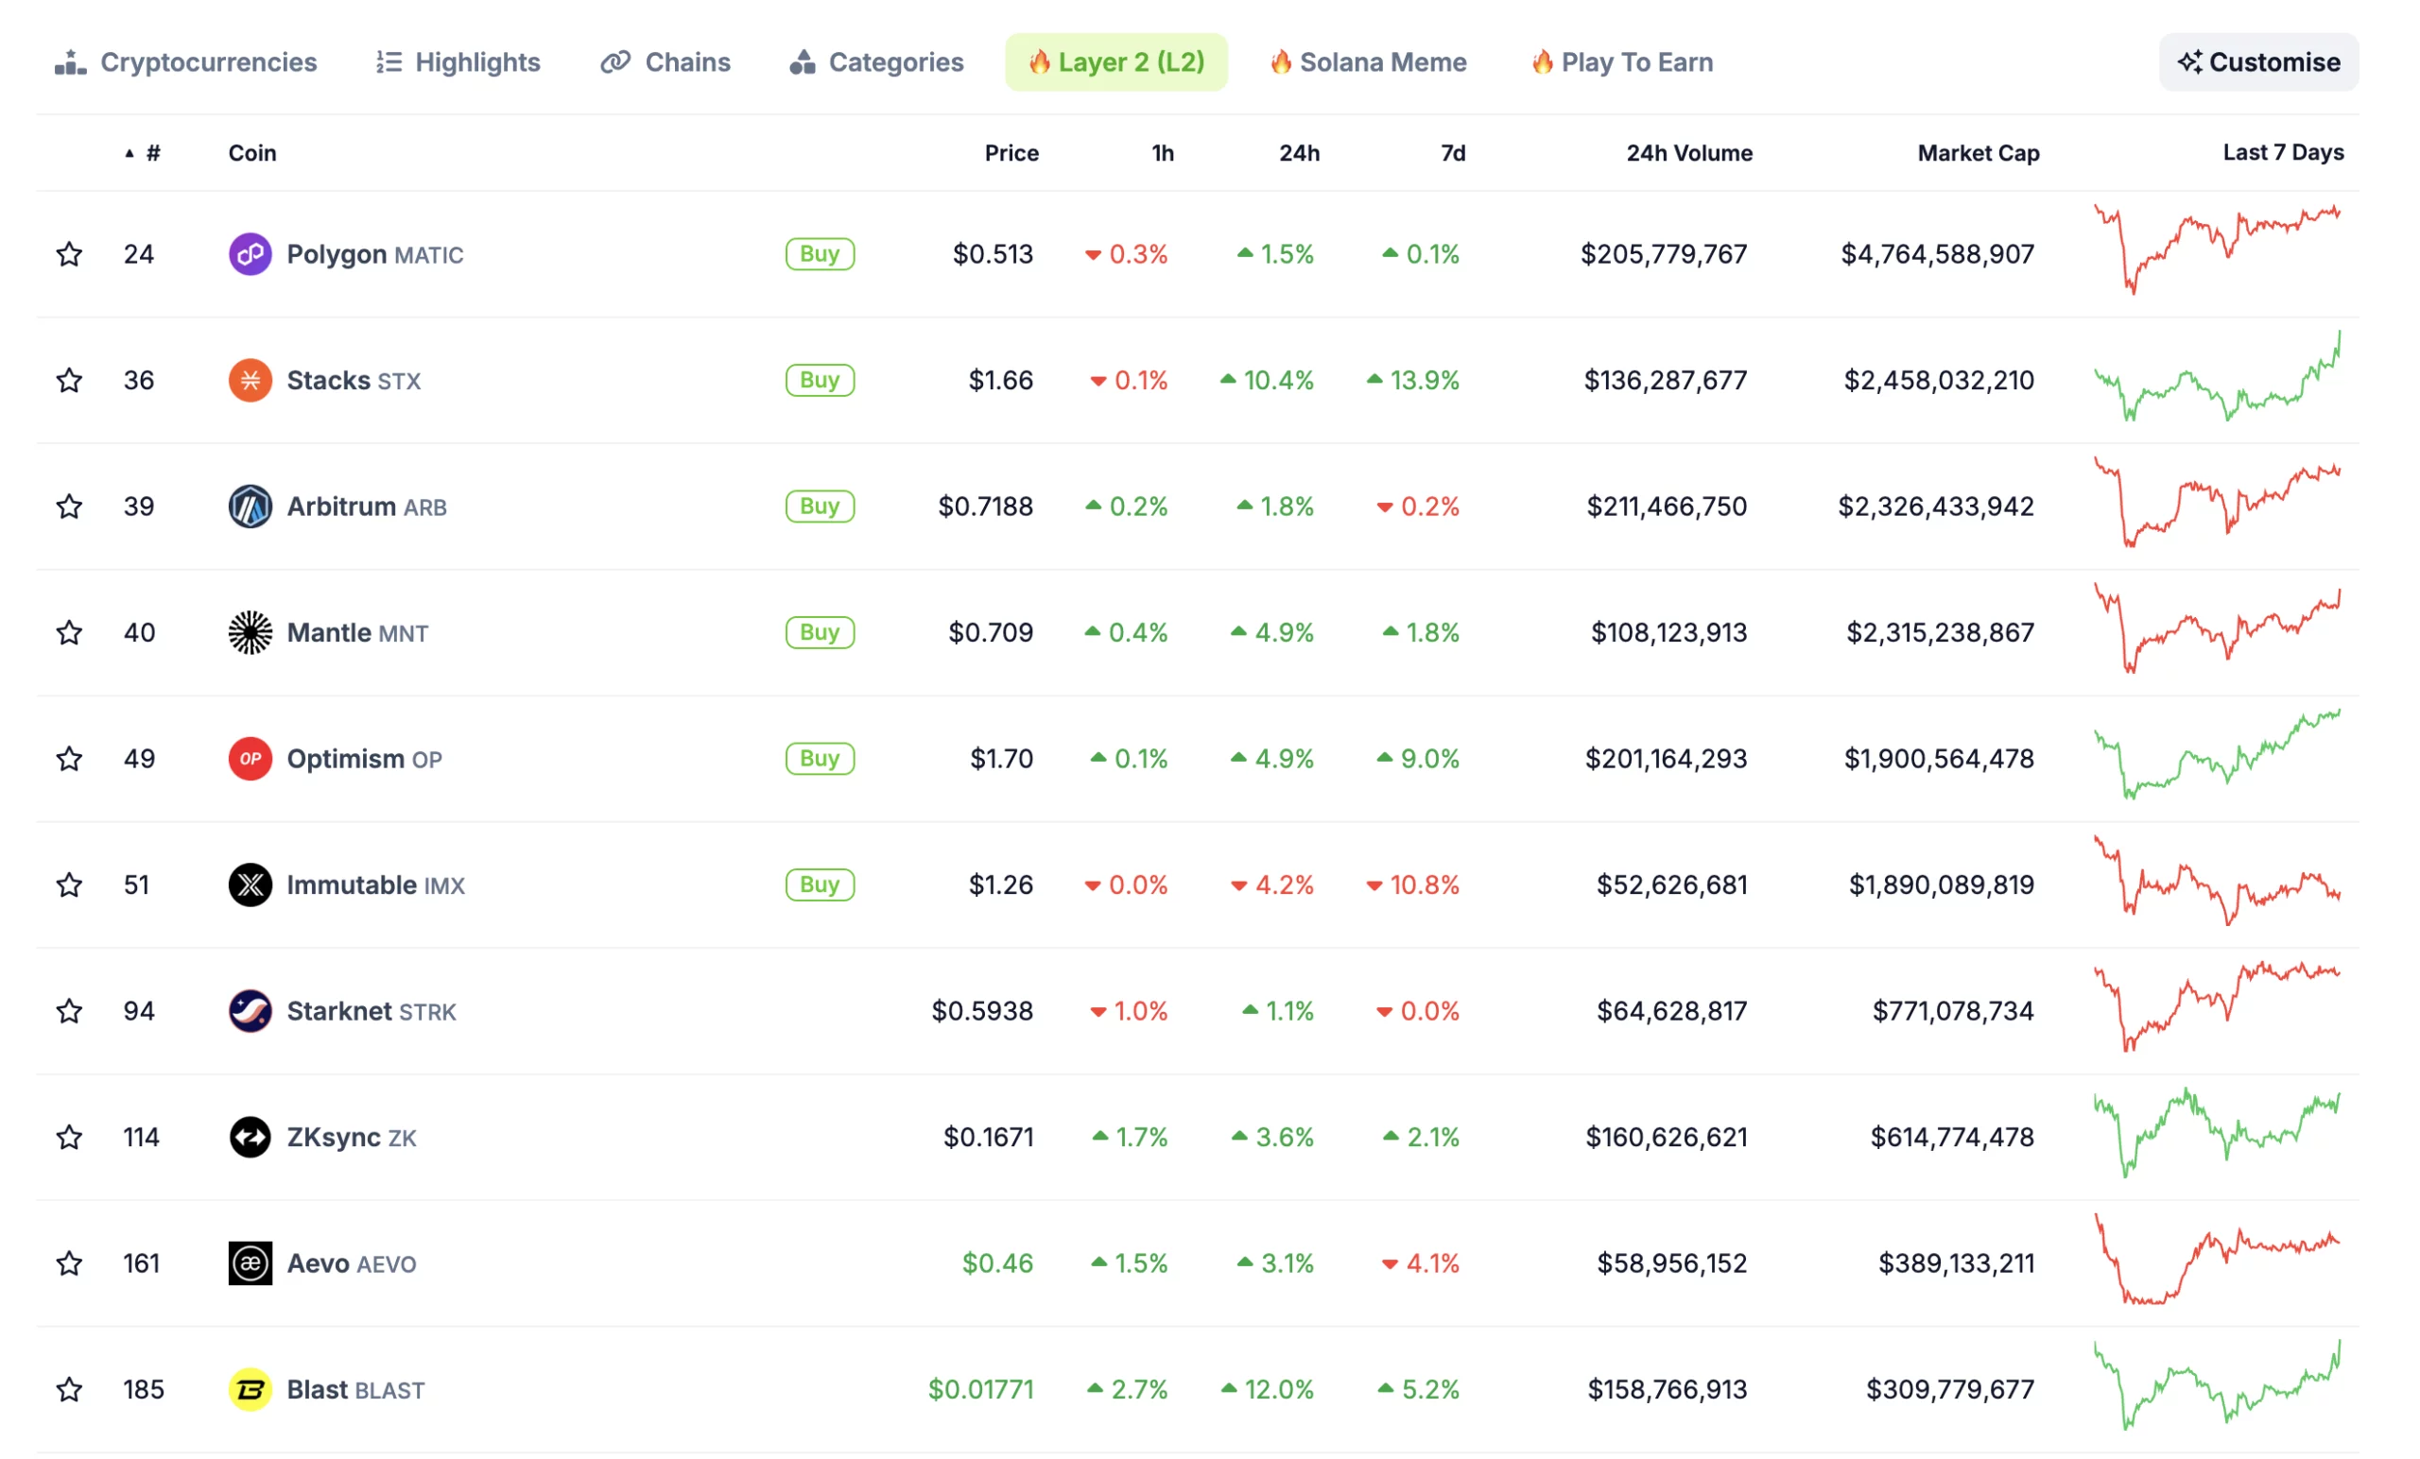The width and height of the screenshot is (2420, 1459).
Task: Click Buy button for Stacks
Action: tap(821, 380)
